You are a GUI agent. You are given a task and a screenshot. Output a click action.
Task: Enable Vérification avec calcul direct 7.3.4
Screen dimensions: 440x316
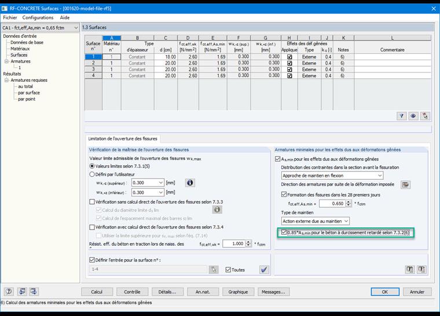point(91,227)
